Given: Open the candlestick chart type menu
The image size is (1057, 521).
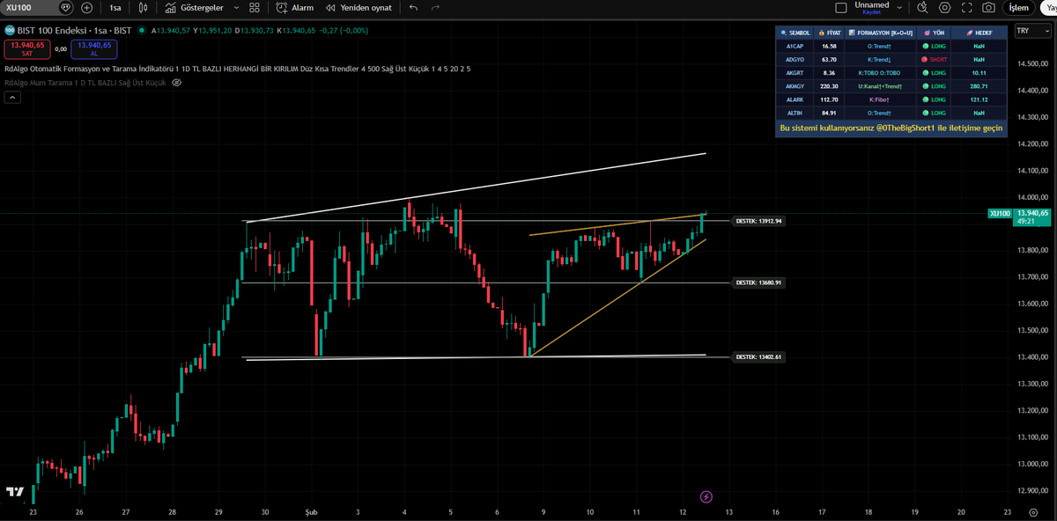Looking at the screenshot, I should [x=143, y=7].
